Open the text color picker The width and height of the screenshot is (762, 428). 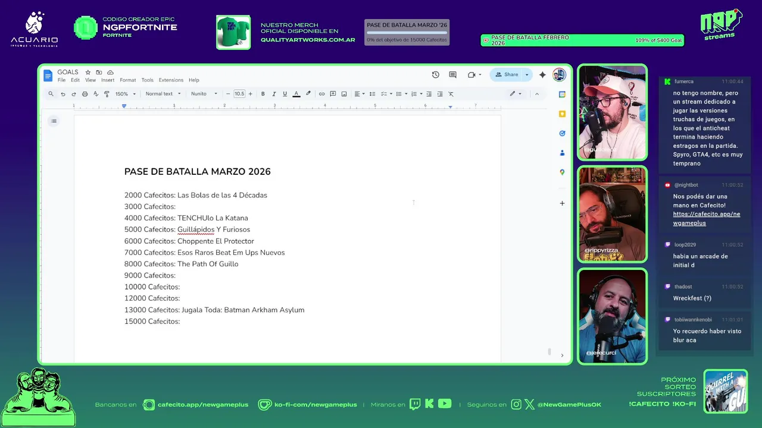[x=296, y=94]
